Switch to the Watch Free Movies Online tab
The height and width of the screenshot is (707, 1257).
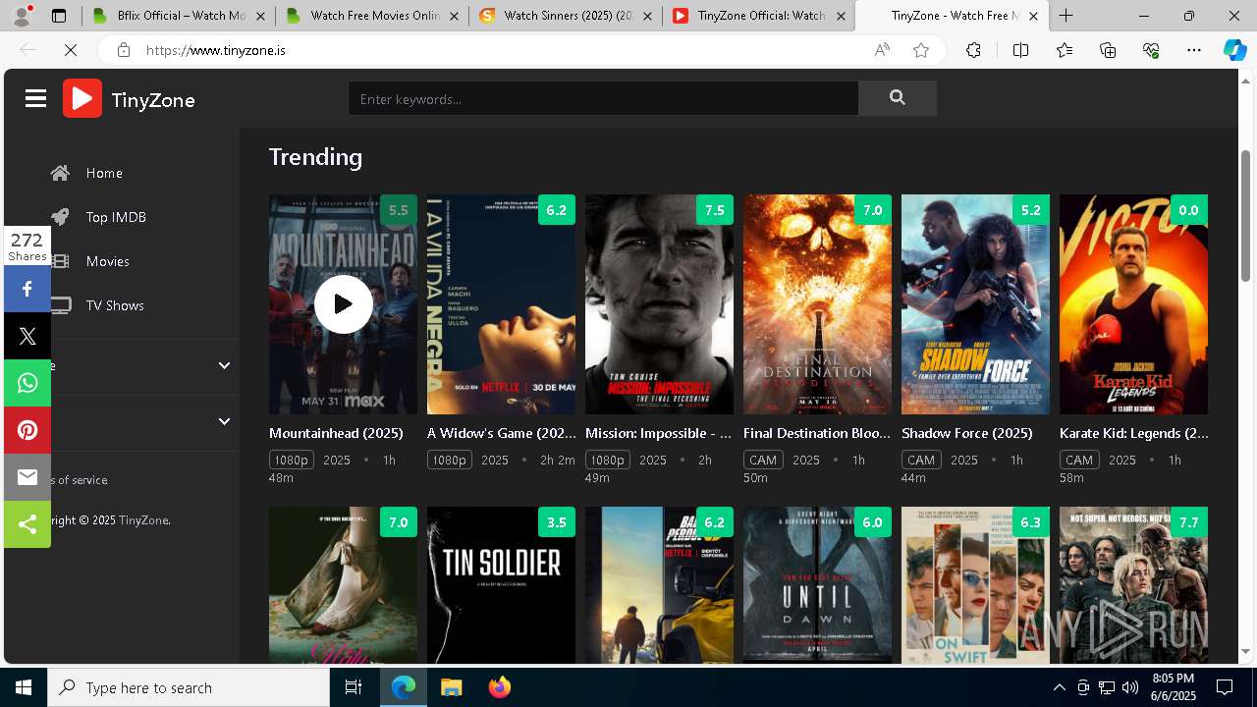(x=371, y=16)
